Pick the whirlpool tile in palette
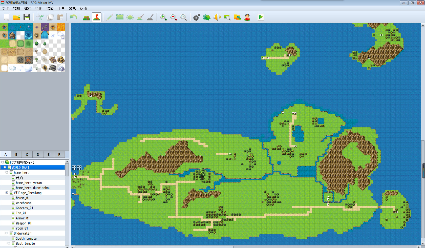Viewport: 425px width, 248px height. tap(29, 35)
